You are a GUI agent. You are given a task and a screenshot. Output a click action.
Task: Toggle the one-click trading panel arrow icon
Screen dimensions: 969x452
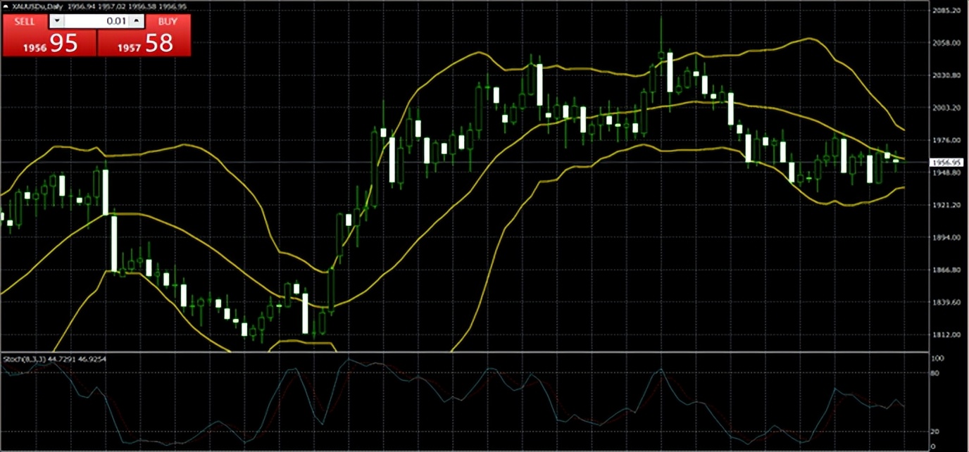[6, 6]
